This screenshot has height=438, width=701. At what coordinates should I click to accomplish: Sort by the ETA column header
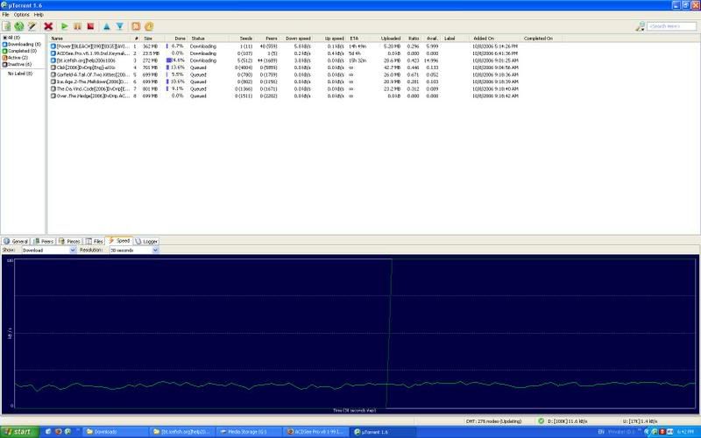[x=359, y=39]
